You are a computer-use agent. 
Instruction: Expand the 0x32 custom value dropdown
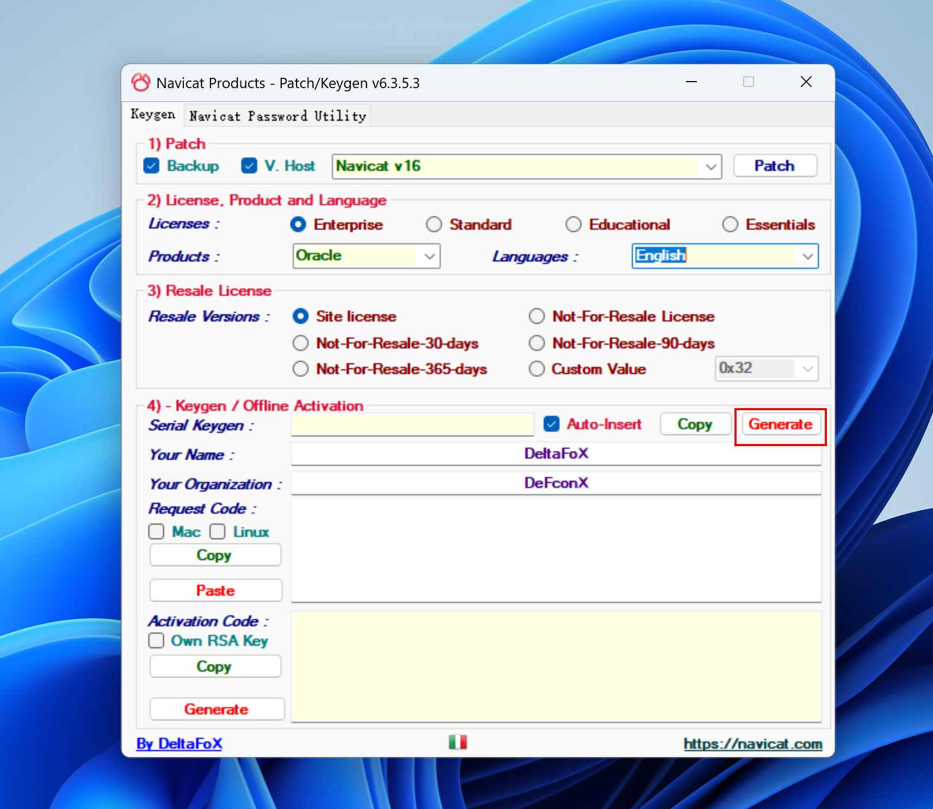[808, 369]
